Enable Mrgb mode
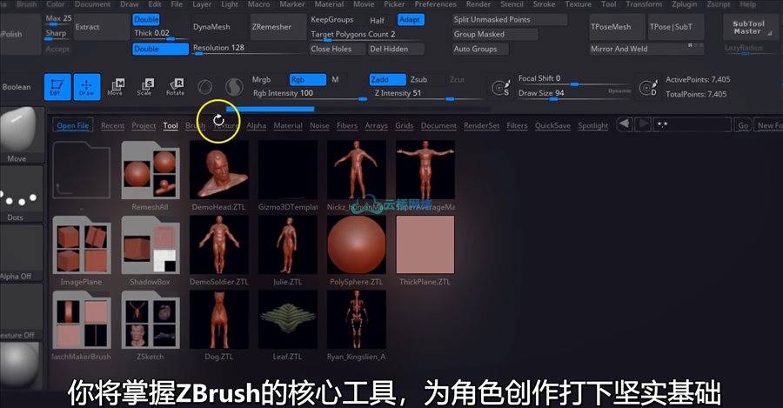Viewport: 783px width, 408px height. pyautogui.click(x=262, y=79)
